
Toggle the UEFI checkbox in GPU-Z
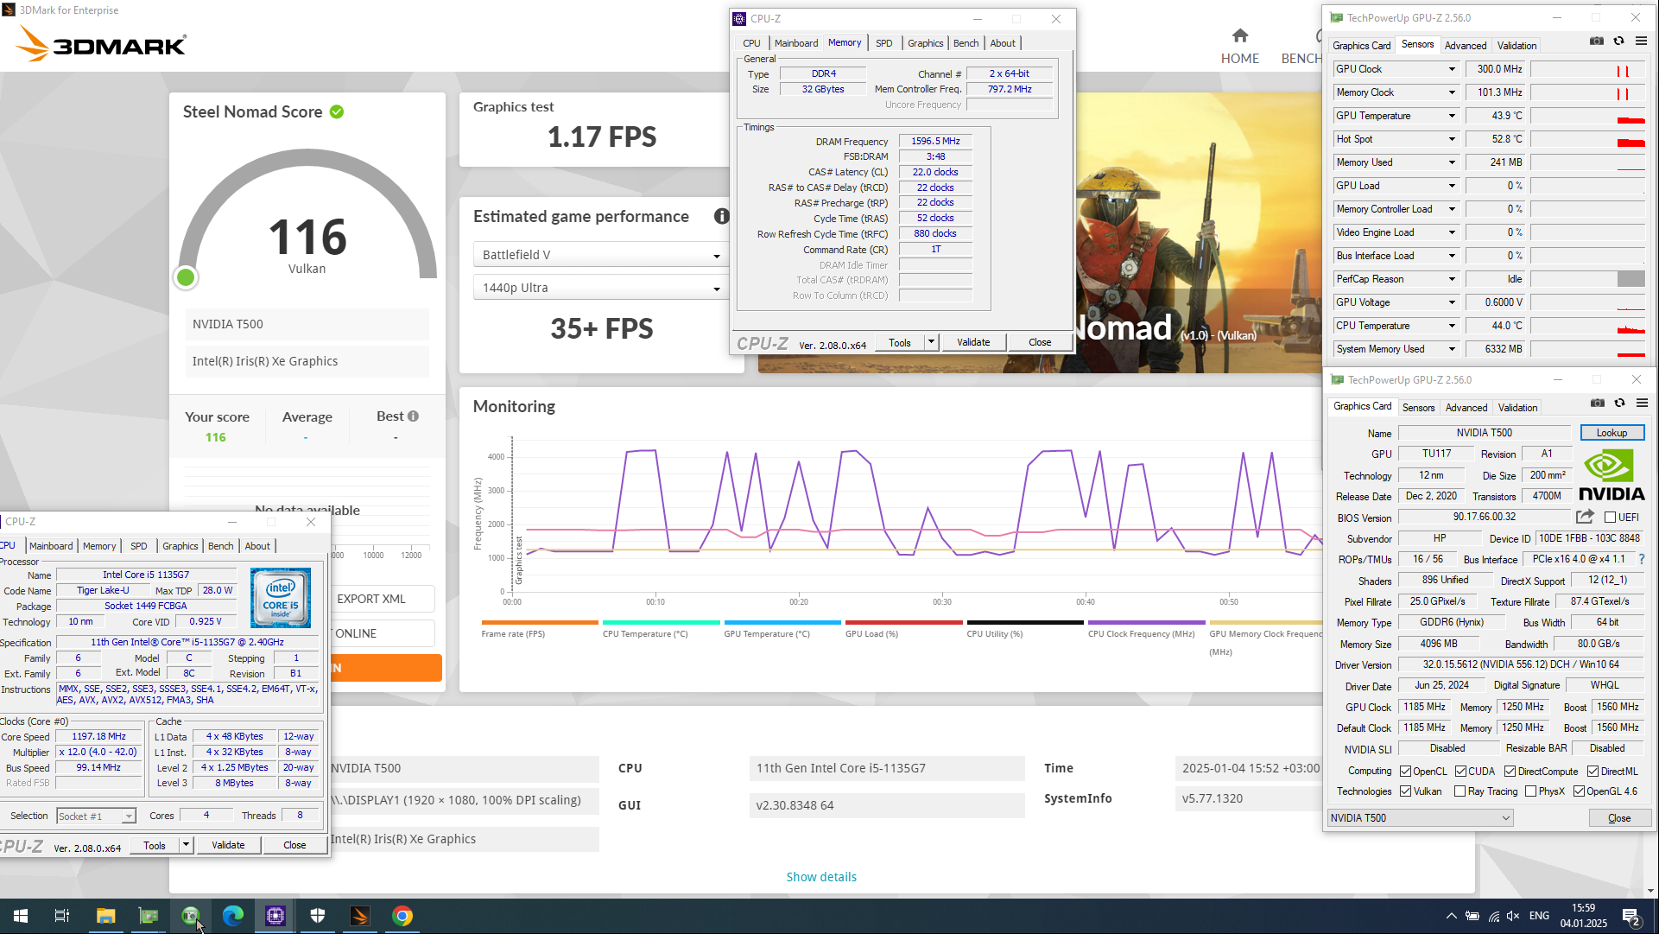1610,518
